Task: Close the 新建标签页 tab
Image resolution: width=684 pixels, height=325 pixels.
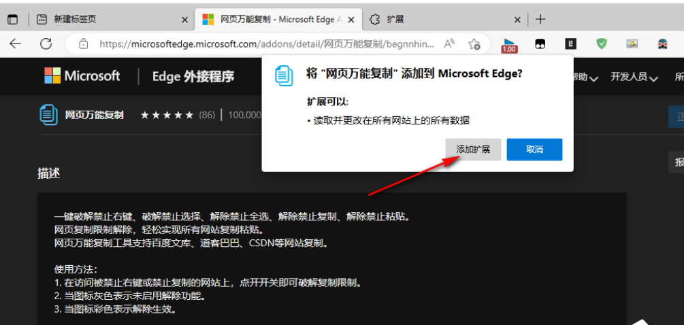Action: pos(184,20)
